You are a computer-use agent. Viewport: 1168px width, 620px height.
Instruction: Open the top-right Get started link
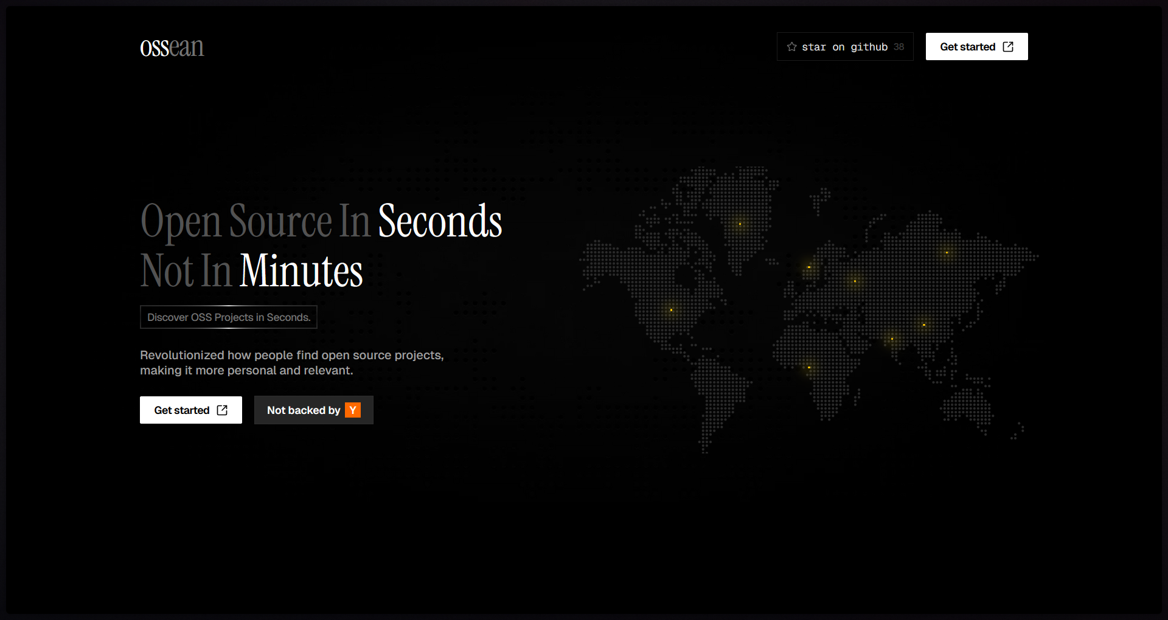tap(976, 46)
